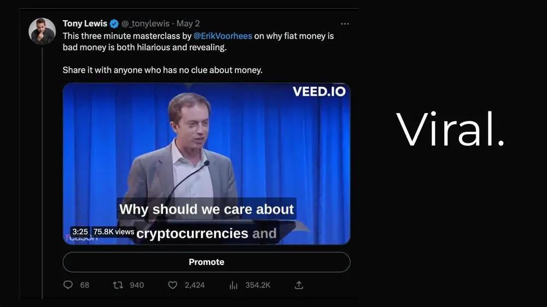
Task: Click the 3:25 video duration badge
Action: [80, 232]
